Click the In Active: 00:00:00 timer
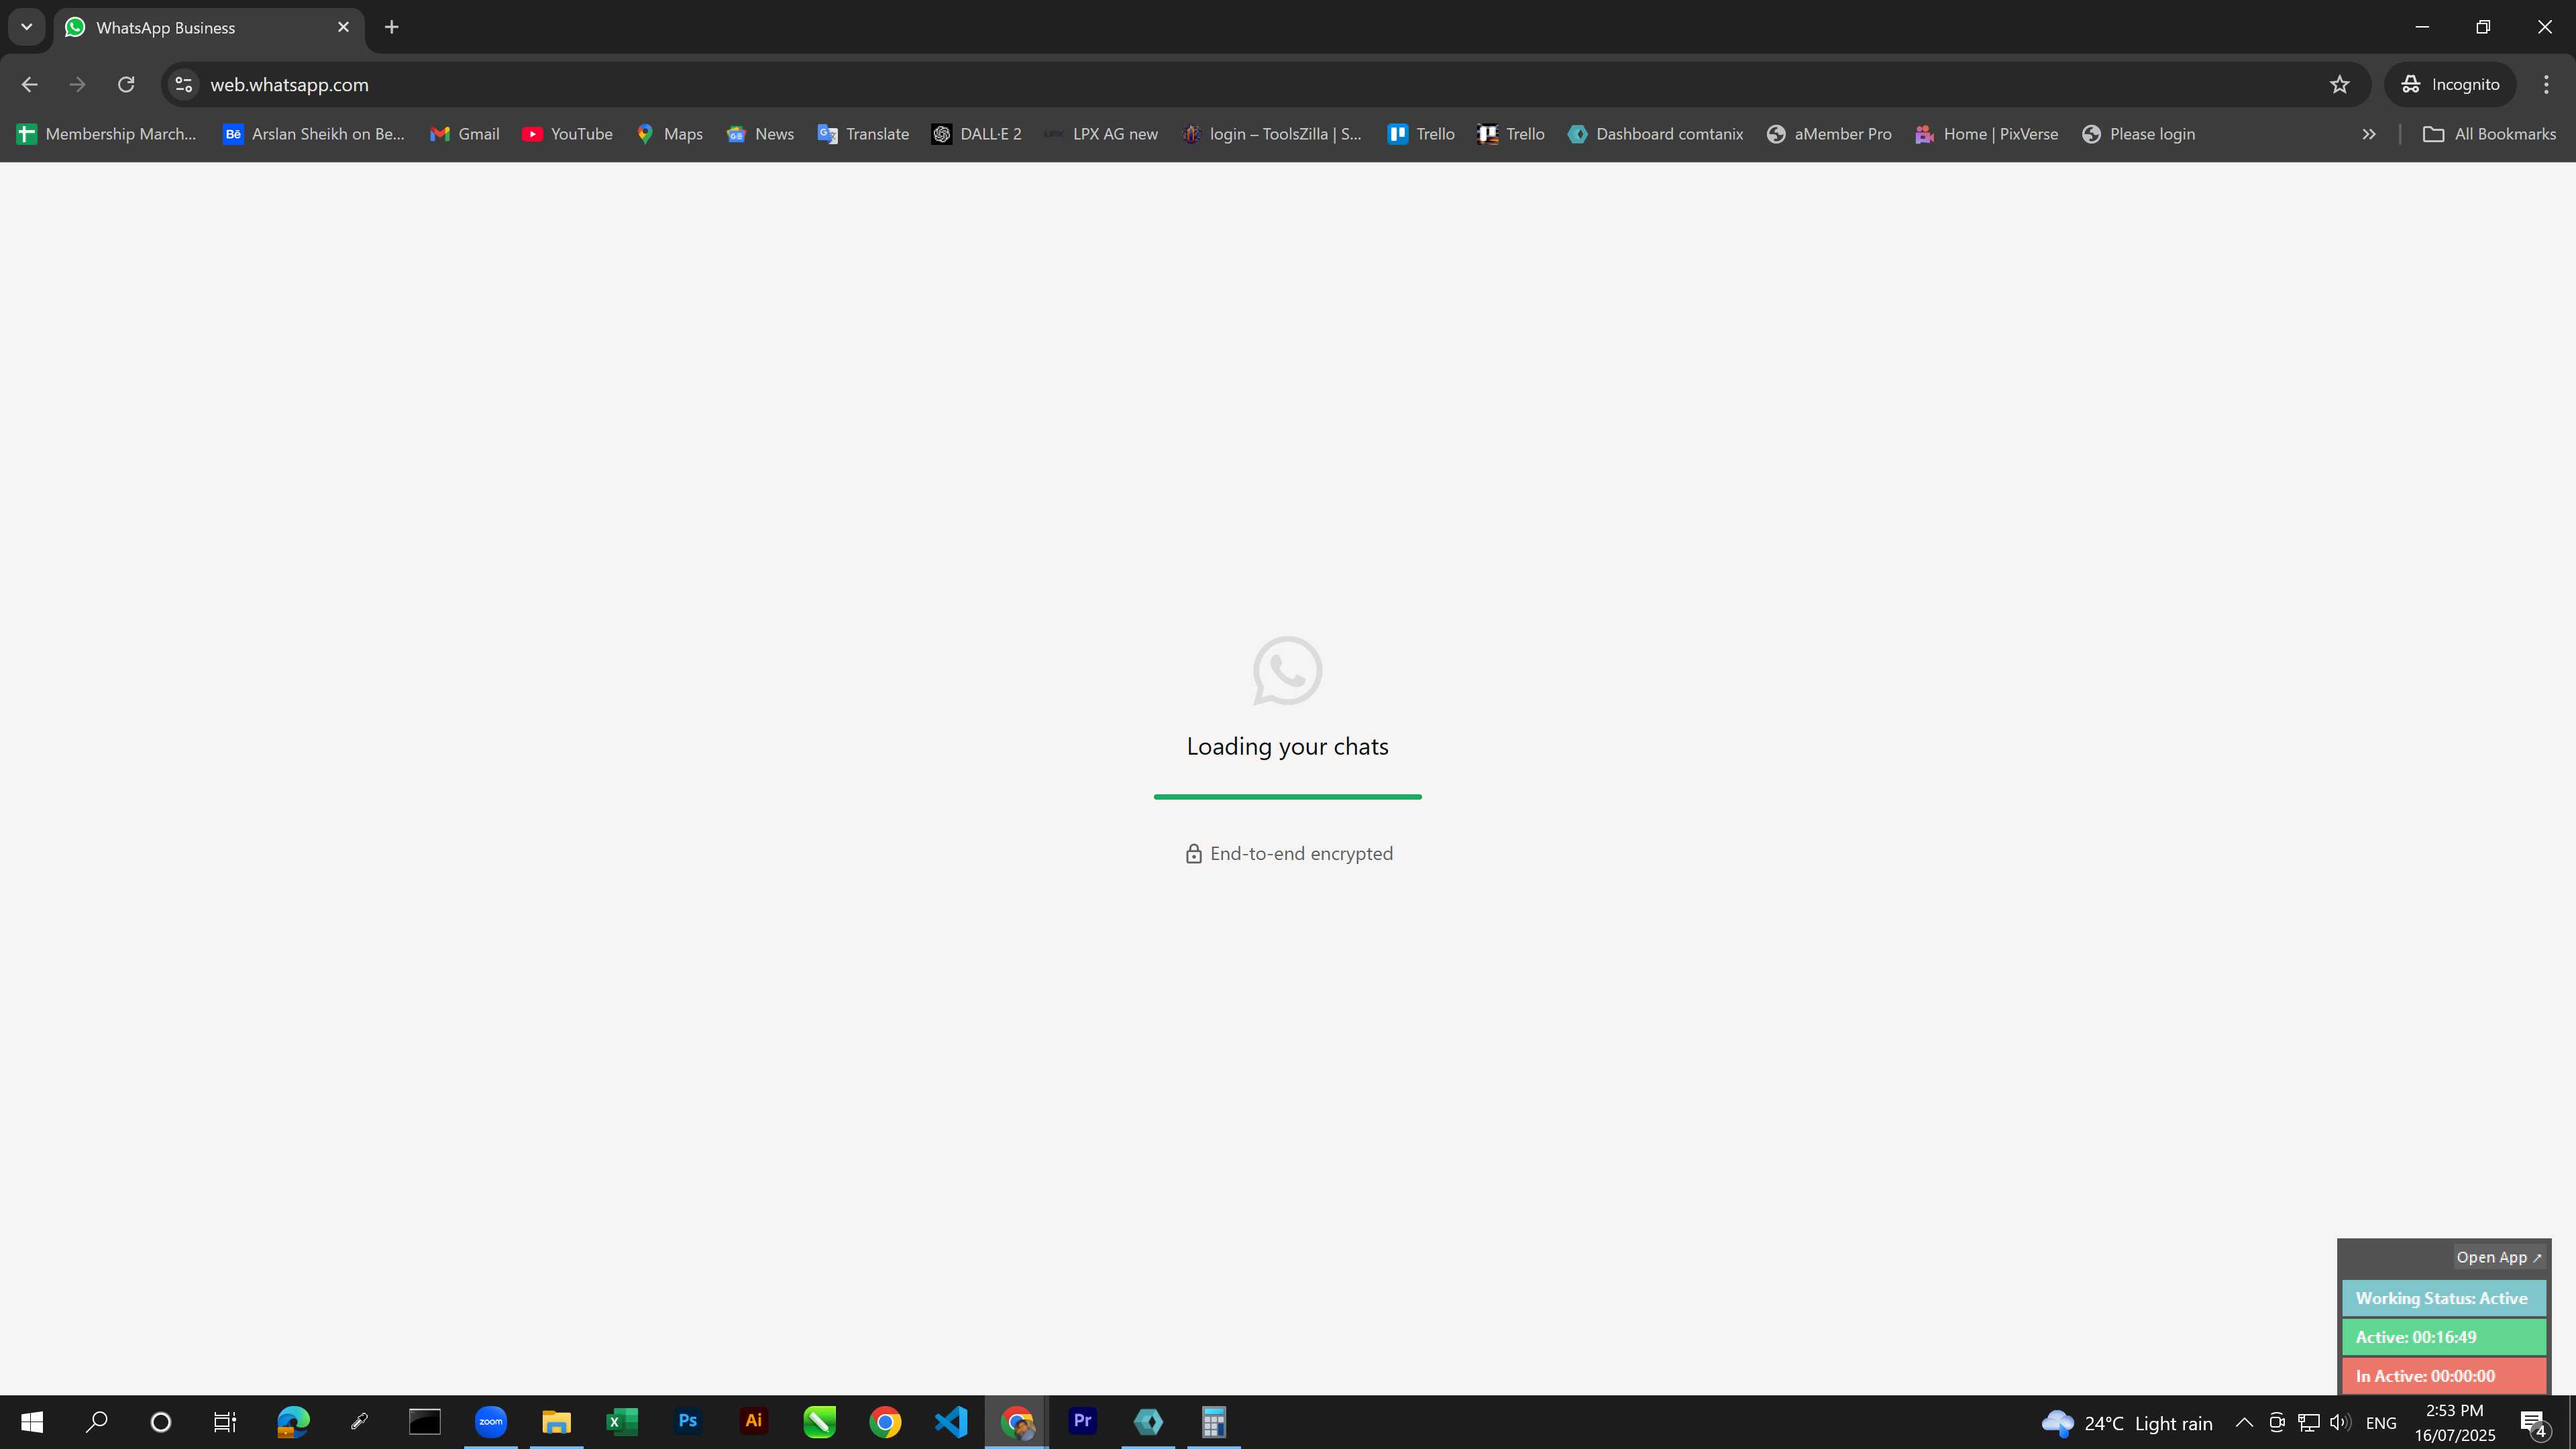 [x=2443, y=1376]
